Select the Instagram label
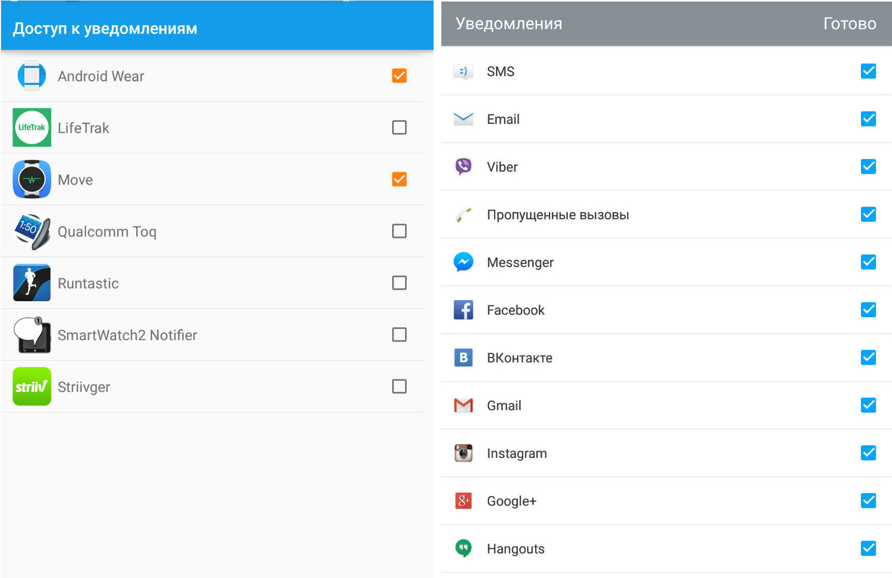Image resolution: width=892 pixels, height=578 pixels. click(x=516, y=453)
